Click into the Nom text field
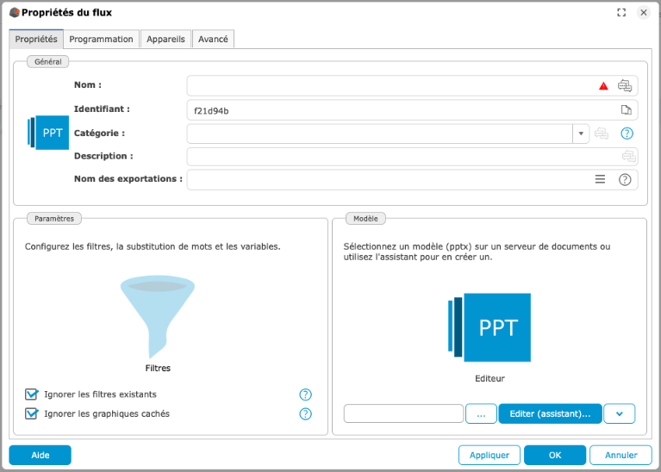 (x=388, y=85)
